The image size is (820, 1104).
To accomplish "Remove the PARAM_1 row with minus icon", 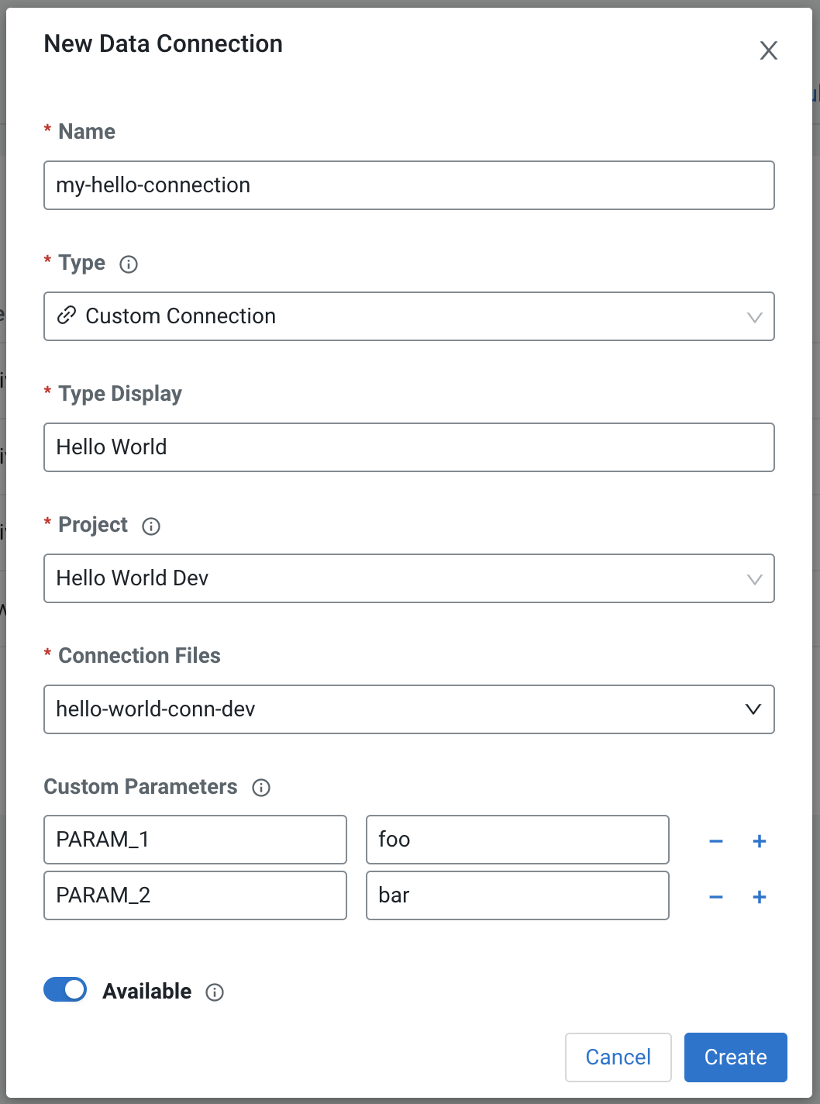I will tap(716, 841).
